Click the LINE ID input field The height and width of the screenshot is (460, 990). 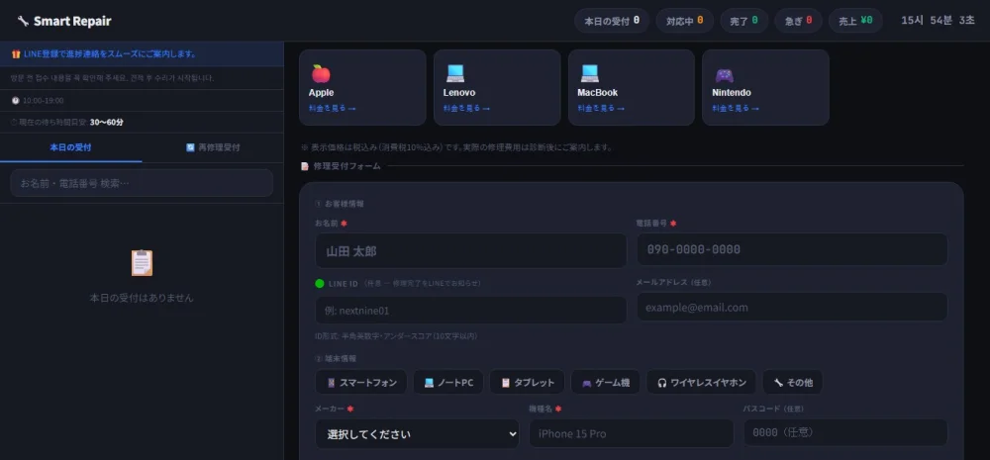click(471, 311)
